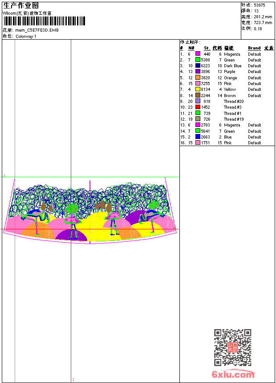This screenshot has height=383, width=276.
Task: Click the 描述 column header
Action: pos(228,48)
